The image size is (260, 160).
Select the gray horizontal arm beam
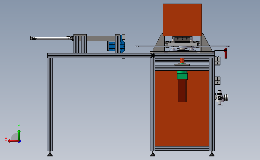pyautogui.click(x=101, y=38)
